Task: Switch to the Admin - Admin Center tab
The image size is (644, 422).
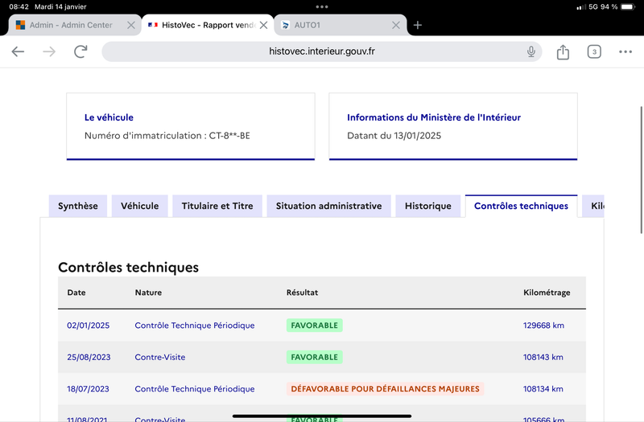Action: tap(75, 25)
